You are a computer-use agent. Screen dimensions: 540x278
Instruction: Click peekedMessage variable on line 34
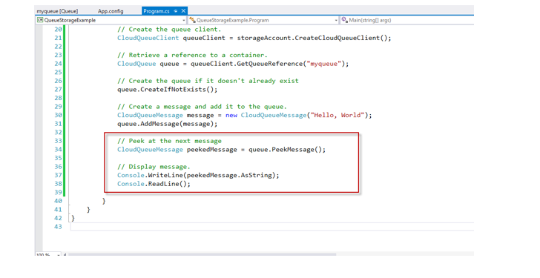point(212,150)
